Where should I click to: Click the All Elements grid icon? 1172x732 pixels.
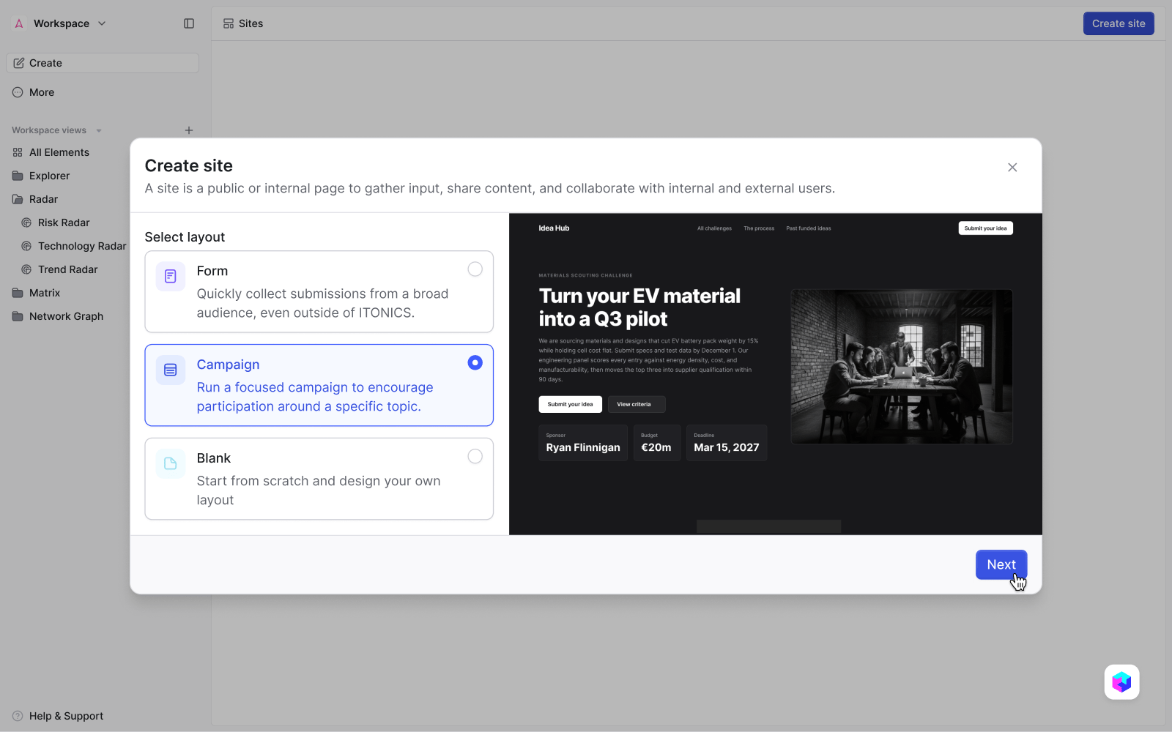(x=18, y=152)
